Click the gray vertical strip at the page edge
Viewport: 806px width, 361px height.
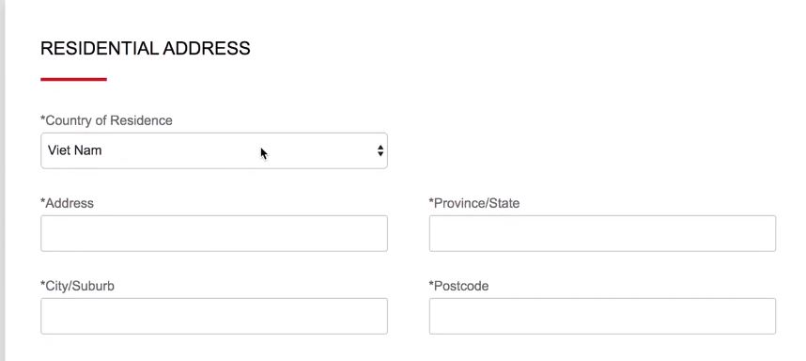coord(3,180)
